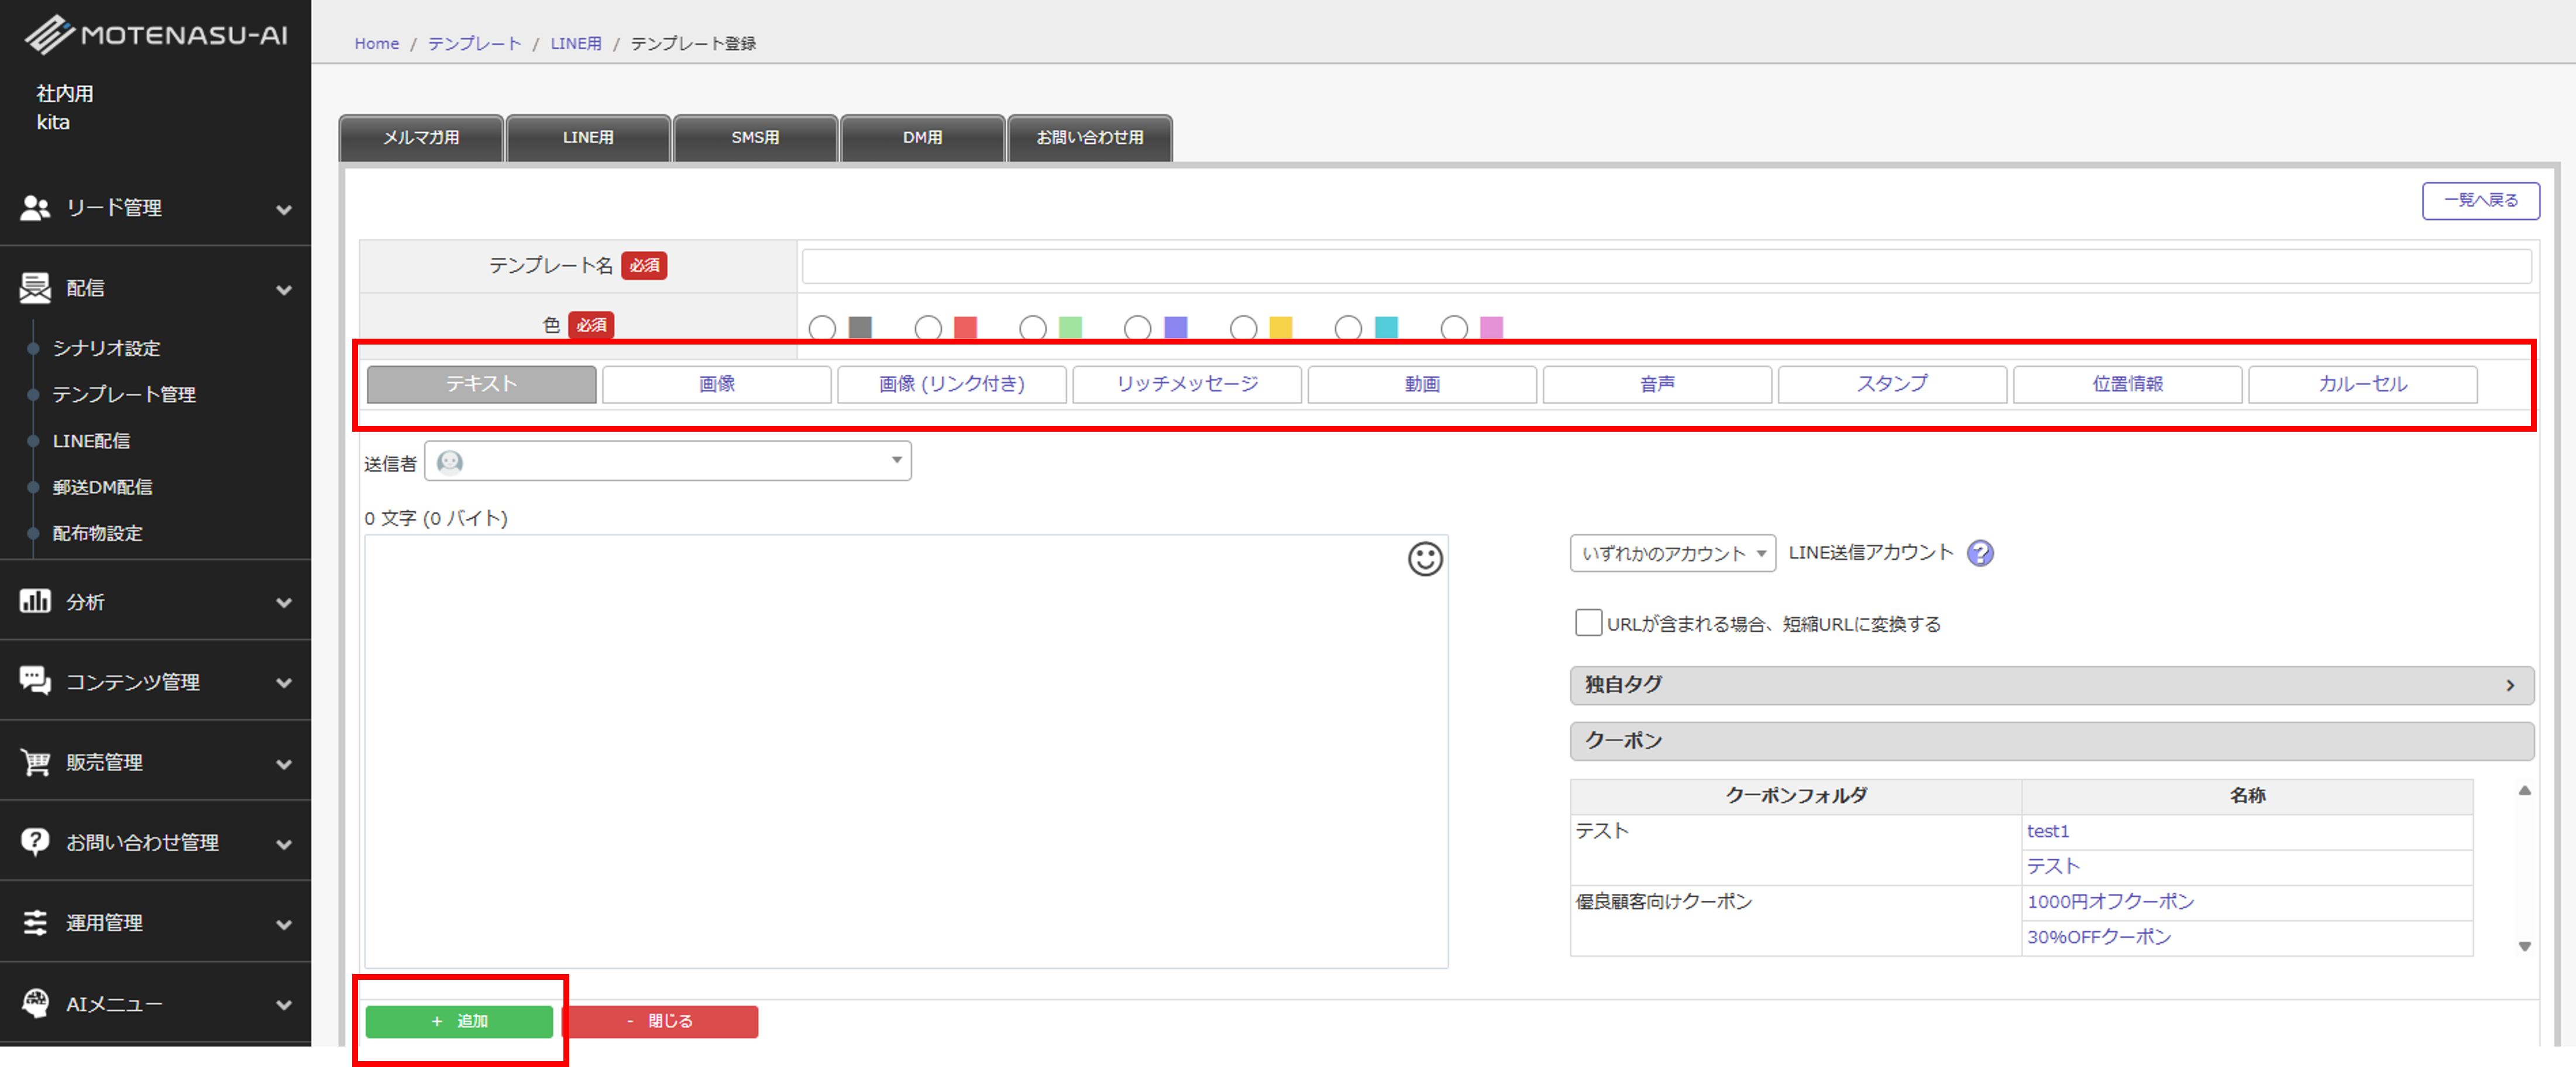Click the MOTENASU-AI logo

[x=156, y=35]
